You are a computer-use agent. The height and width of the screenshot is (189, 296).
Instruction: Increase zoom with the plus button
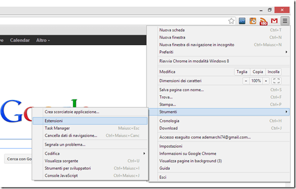(266, 81)
